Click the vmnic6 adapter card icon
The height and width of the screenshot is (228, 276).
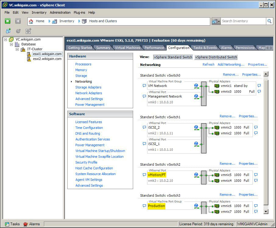point(217,206)
